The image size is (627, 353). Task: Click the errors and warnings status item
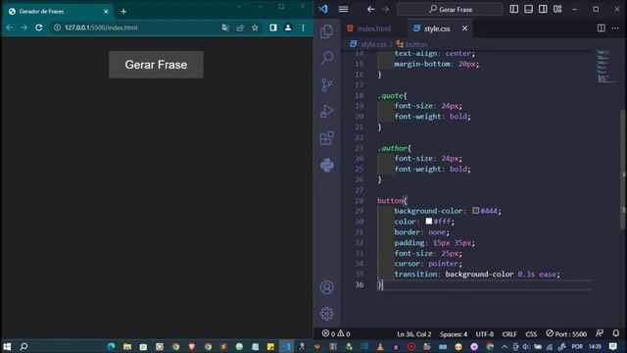336,333
